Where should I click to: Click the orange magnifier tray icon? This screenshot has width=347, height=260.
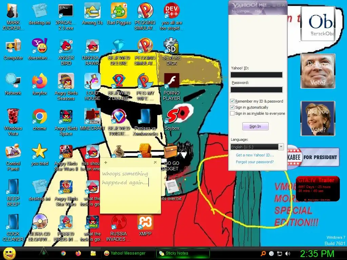coord(263,254)
